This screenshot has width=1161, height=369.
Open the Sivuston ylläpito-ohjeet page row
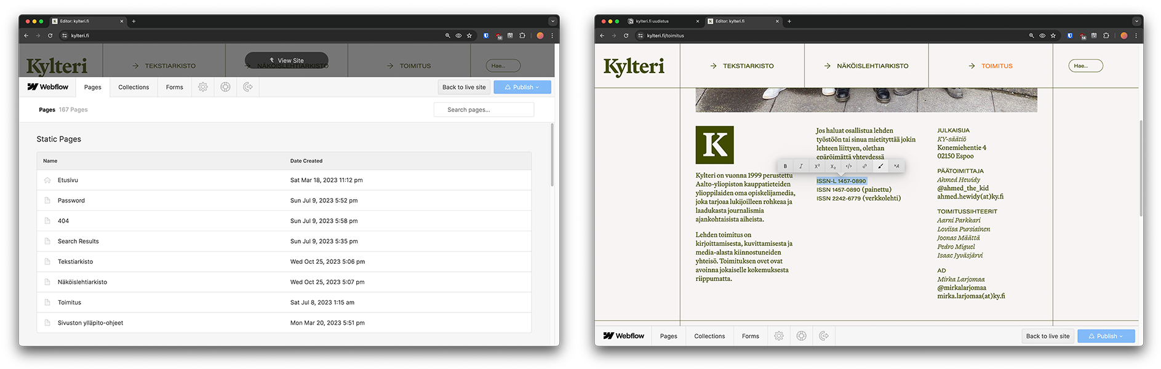284,323
